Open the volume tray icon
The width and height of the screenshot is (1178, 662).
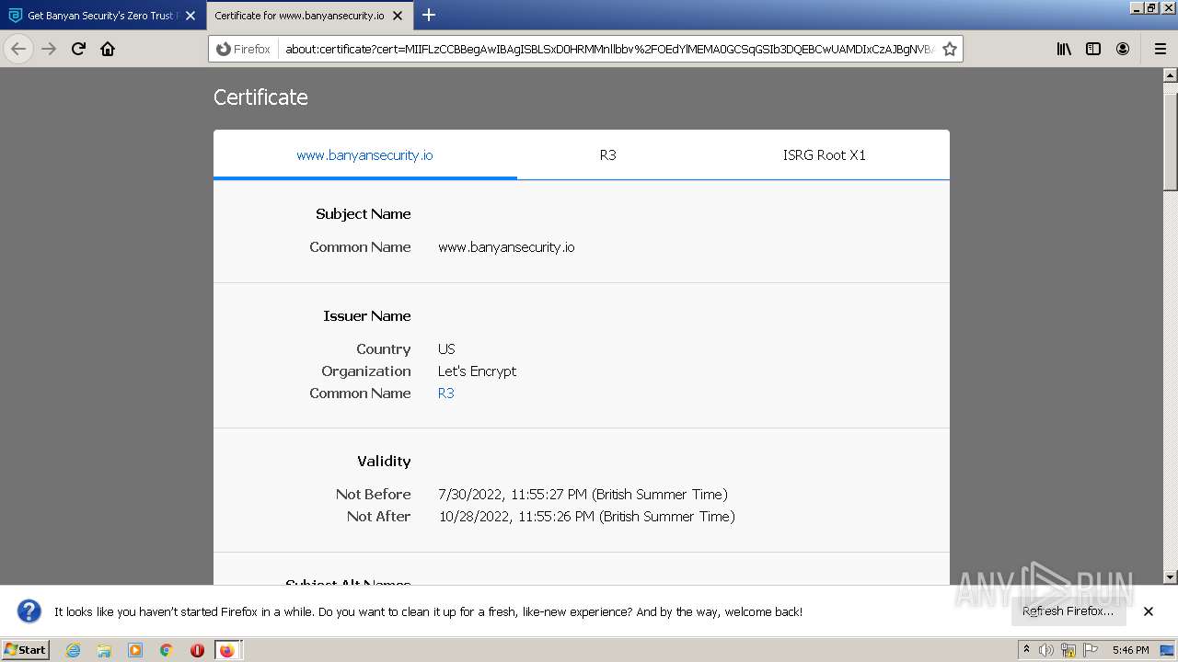pos(1046,650)
